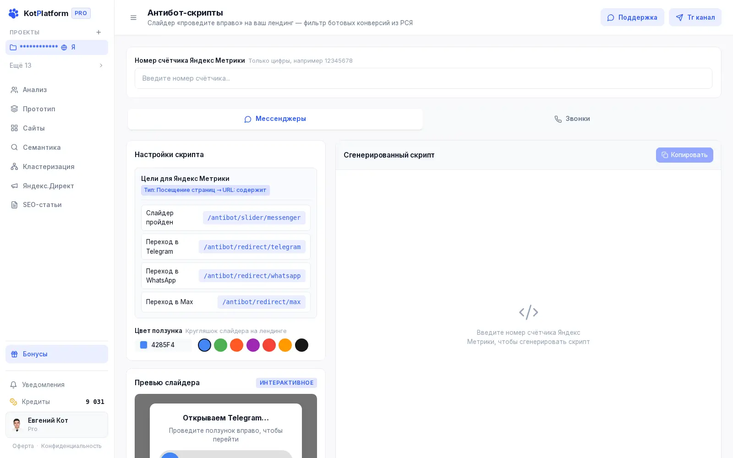Viewport: 733px width, 458px height.
Task: Click the /antibot/redirect/whatsapp goal URL
Action: 252,276
